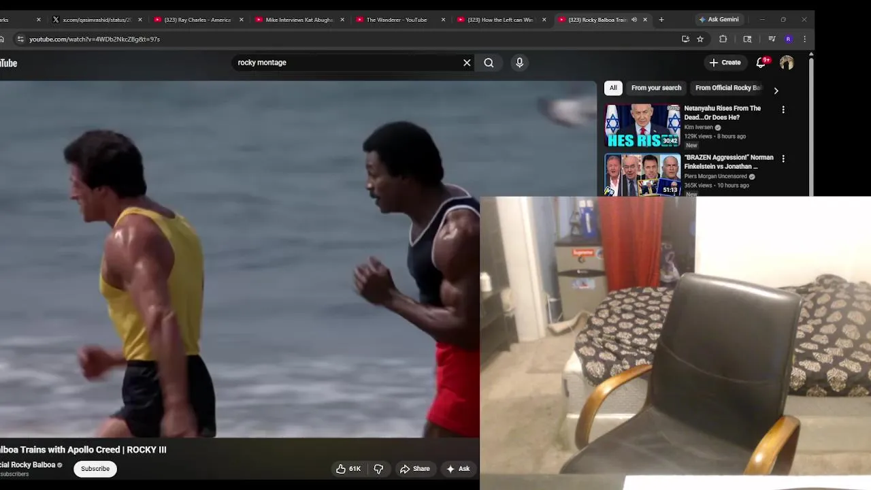
Task: Bookmark this page with the star icon
Action: [700, 39]
